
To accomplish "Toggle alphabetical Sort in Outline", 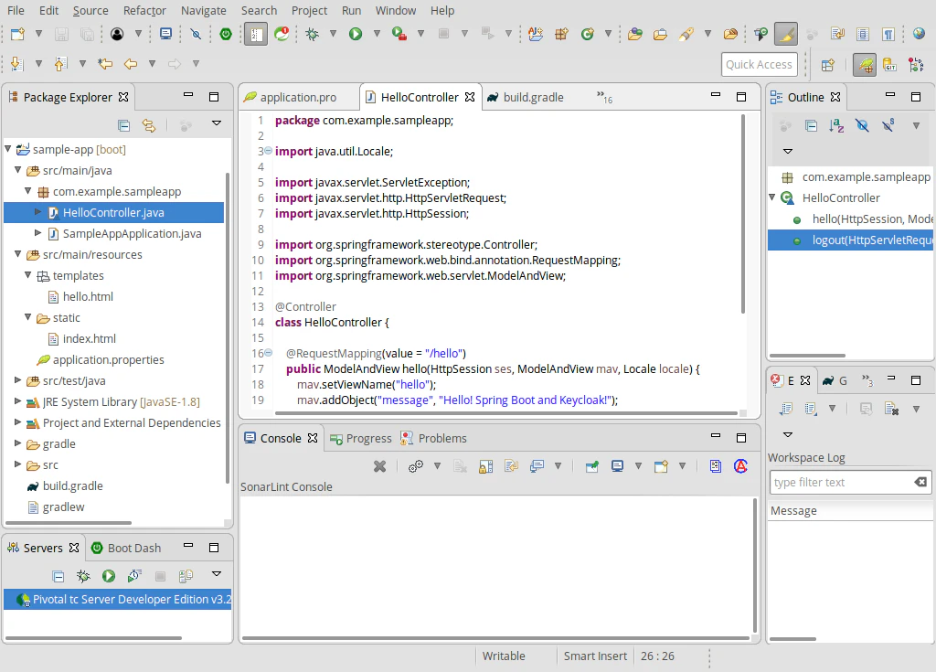I will pyautogui.click(x=836, y=125).
